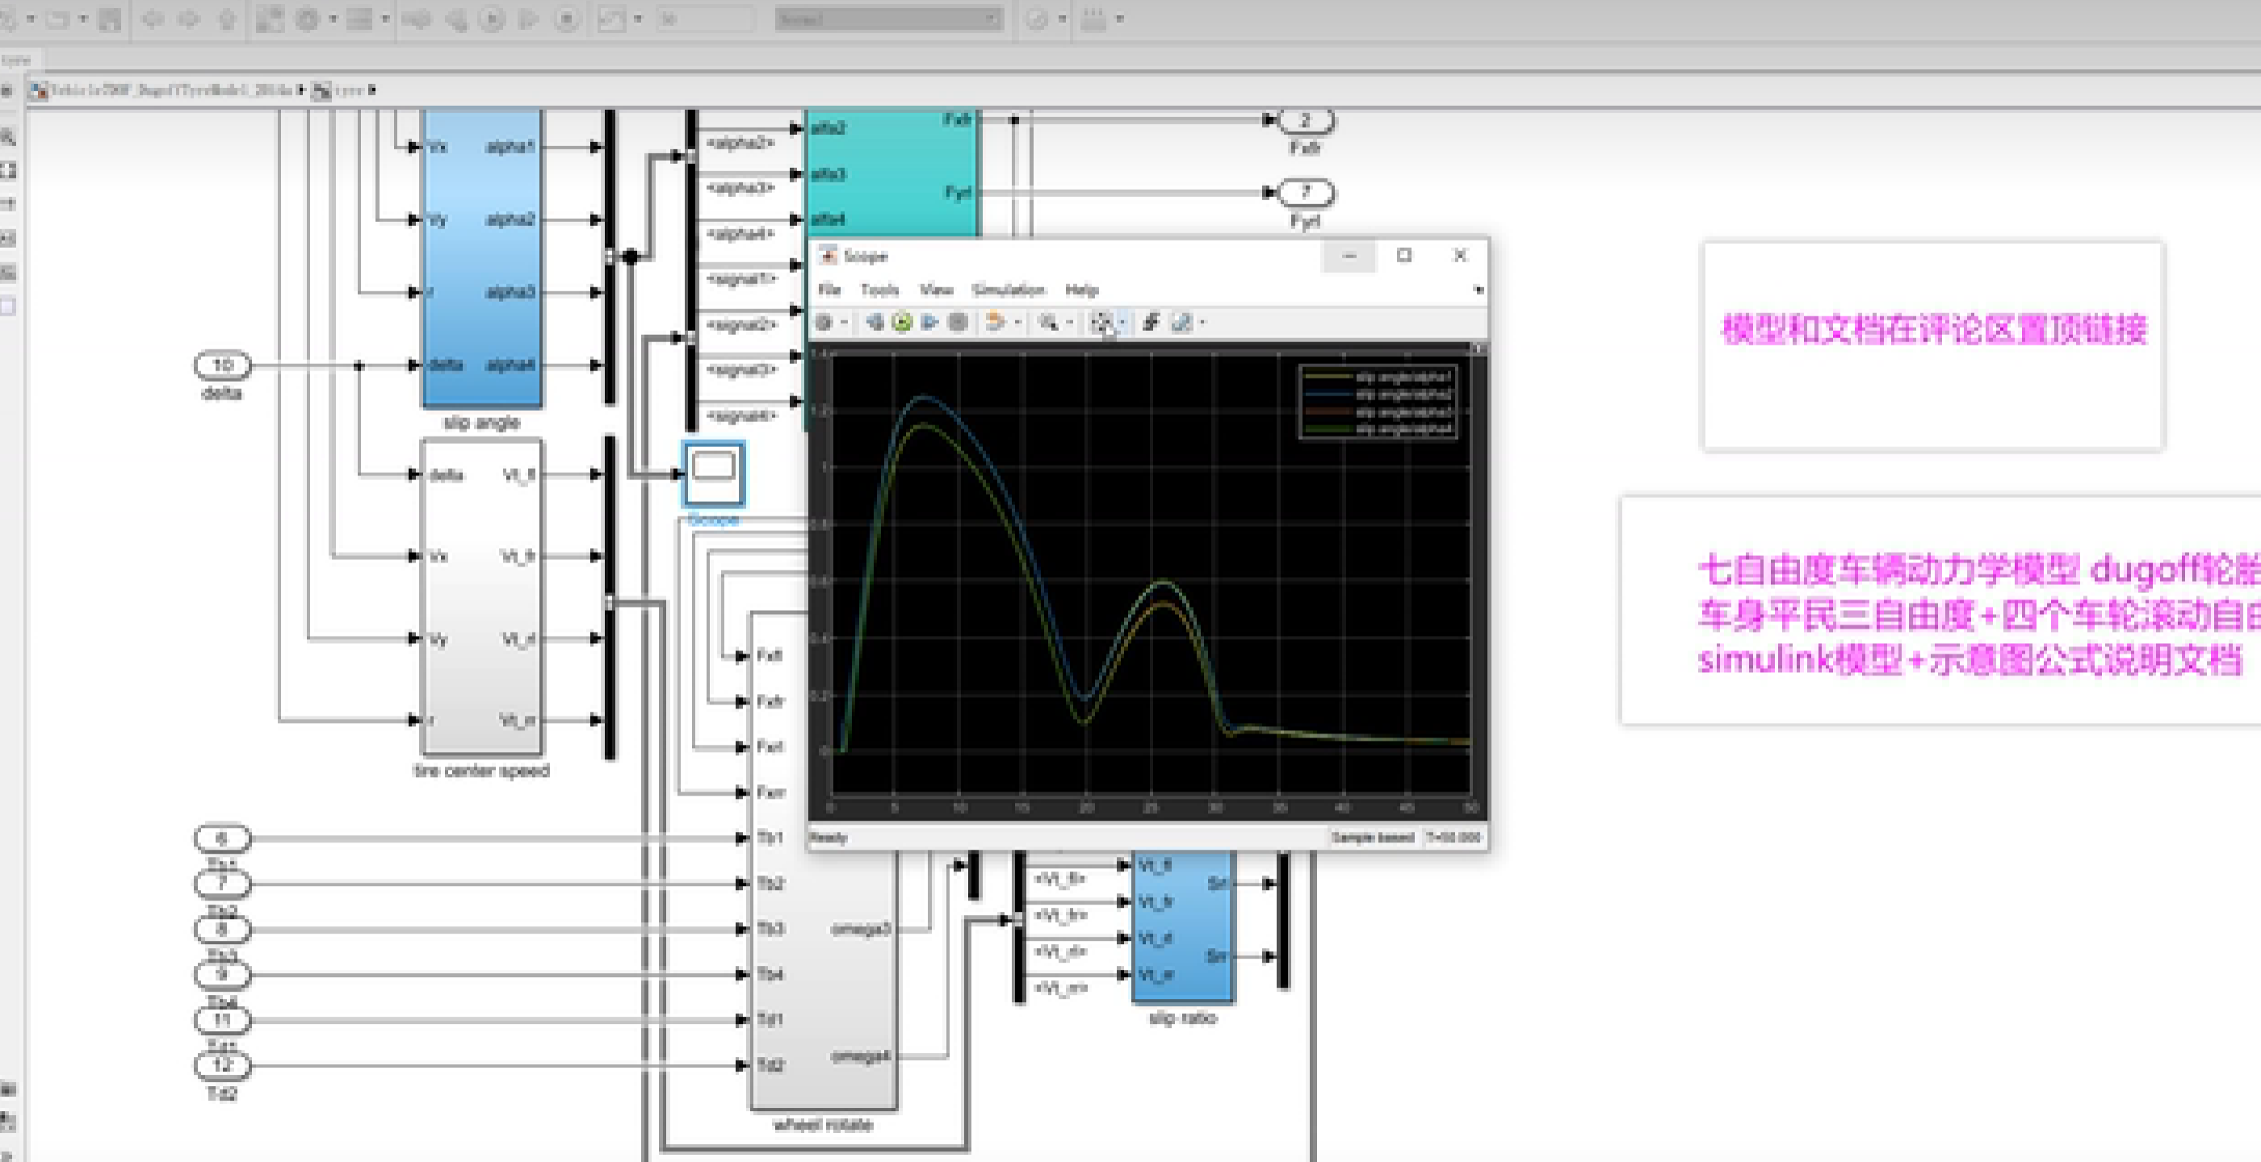Expand the Zoom tool dropdown arrow

pos(1069,322)
